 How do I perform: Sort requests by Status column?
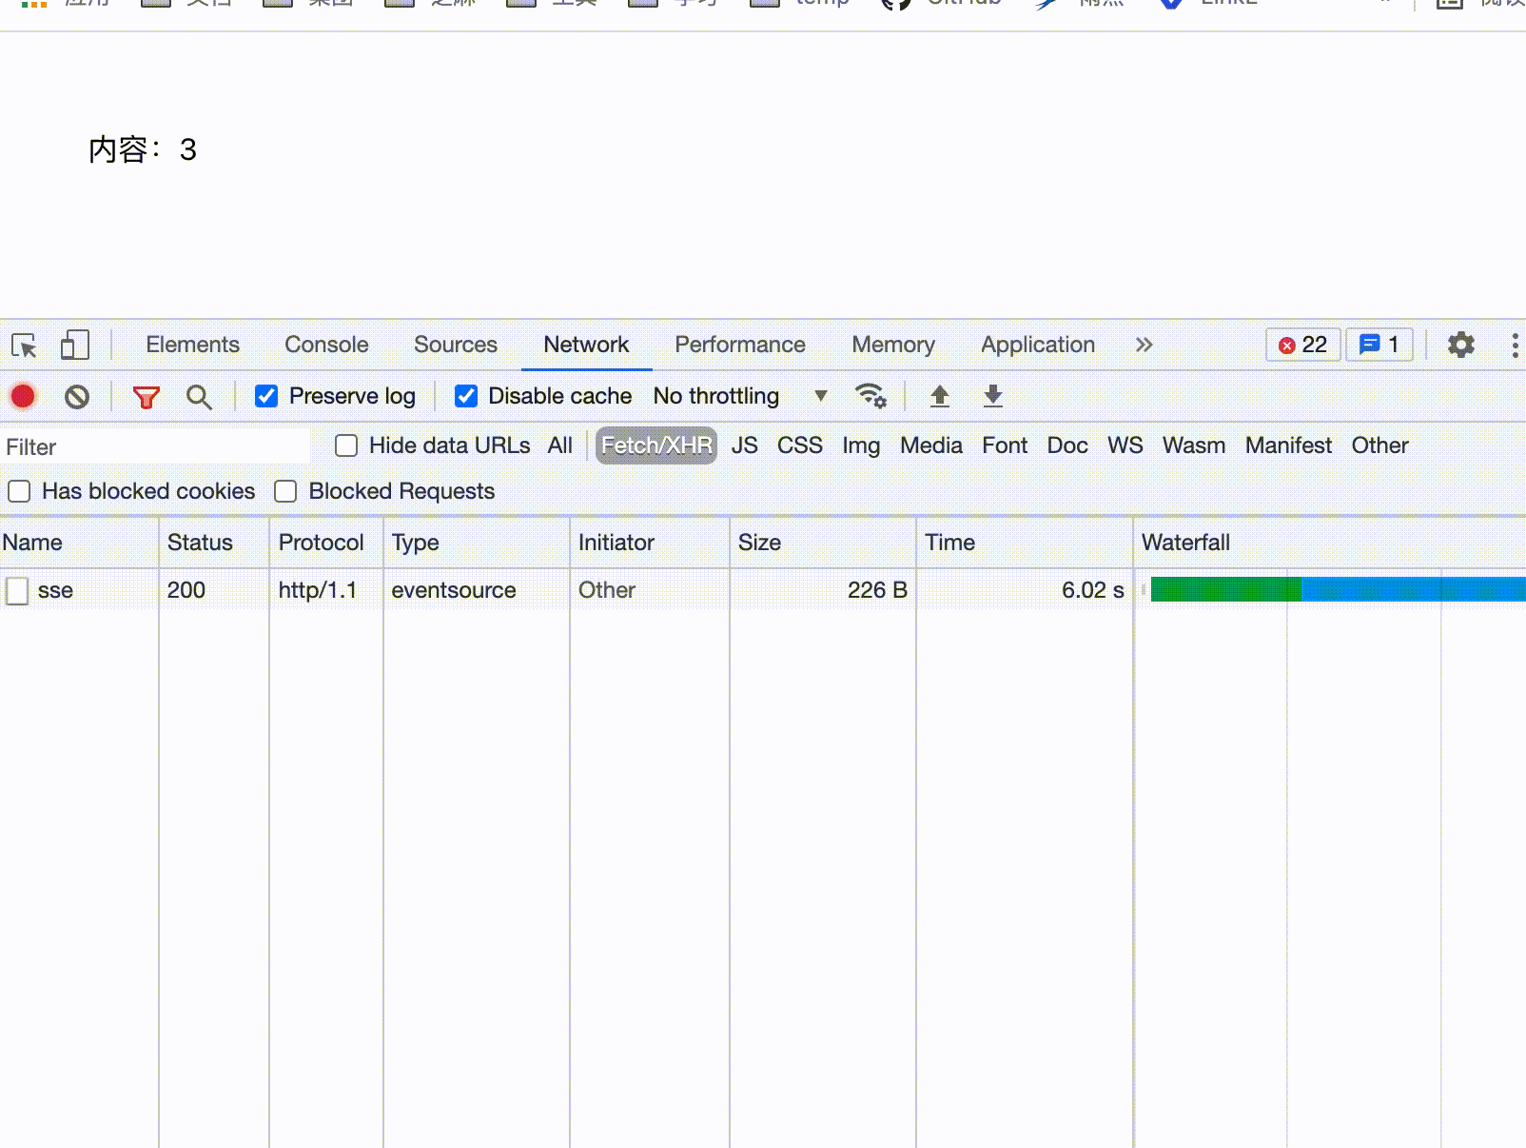pos(214,543)
